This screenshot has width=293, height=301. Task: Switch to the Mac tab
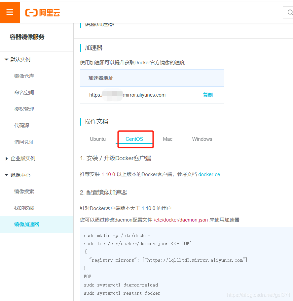[x=167, y=139]
